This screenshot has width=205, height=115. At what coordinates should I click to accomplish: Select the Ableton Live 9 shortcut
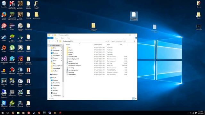click(12, 94)
